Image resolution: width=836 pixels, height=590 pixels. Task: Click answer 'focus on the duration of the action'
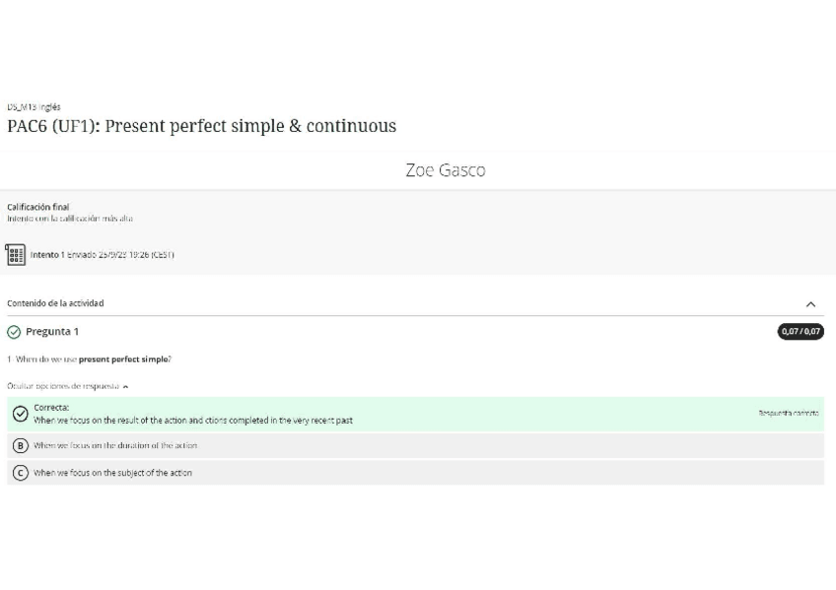[115, 445]
